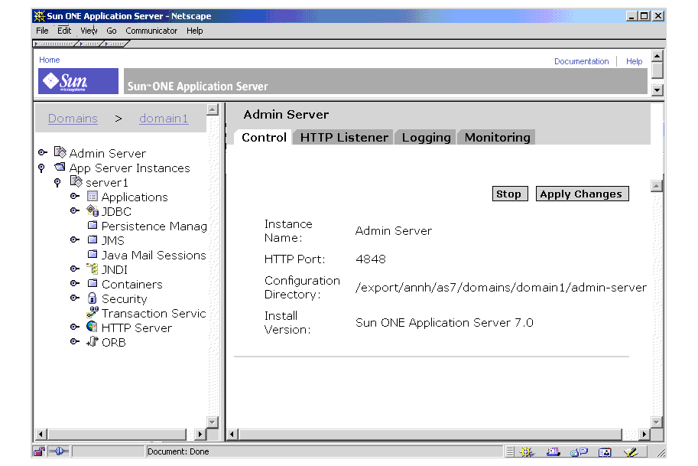Follow the Home link
698x466 pixels.
point(50,60)
